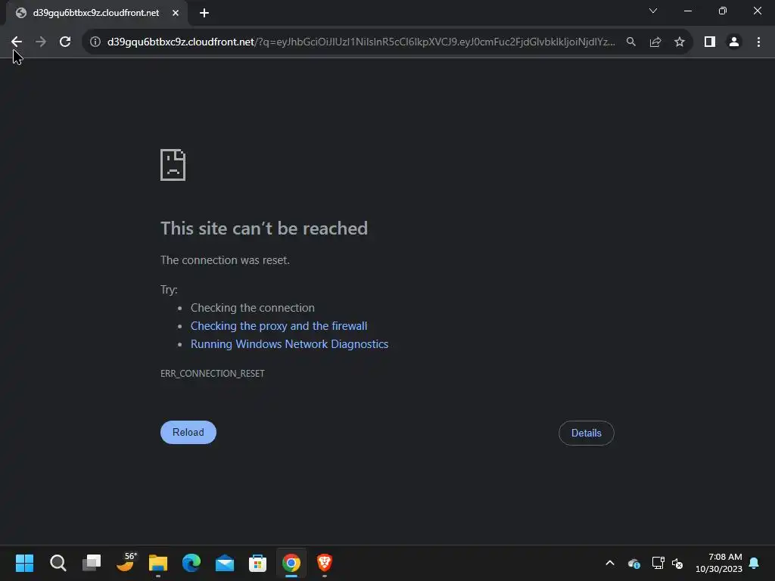Click the blue Reload button
The height and width of the screenshot is (581, 775).
(x=188, y=432)
